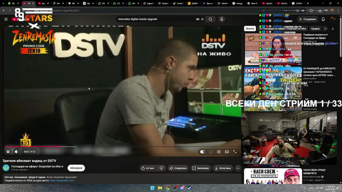This screenshot has height=192, width=342.
Task: Toggle subtitles in the player
Action: coord(211,152)
